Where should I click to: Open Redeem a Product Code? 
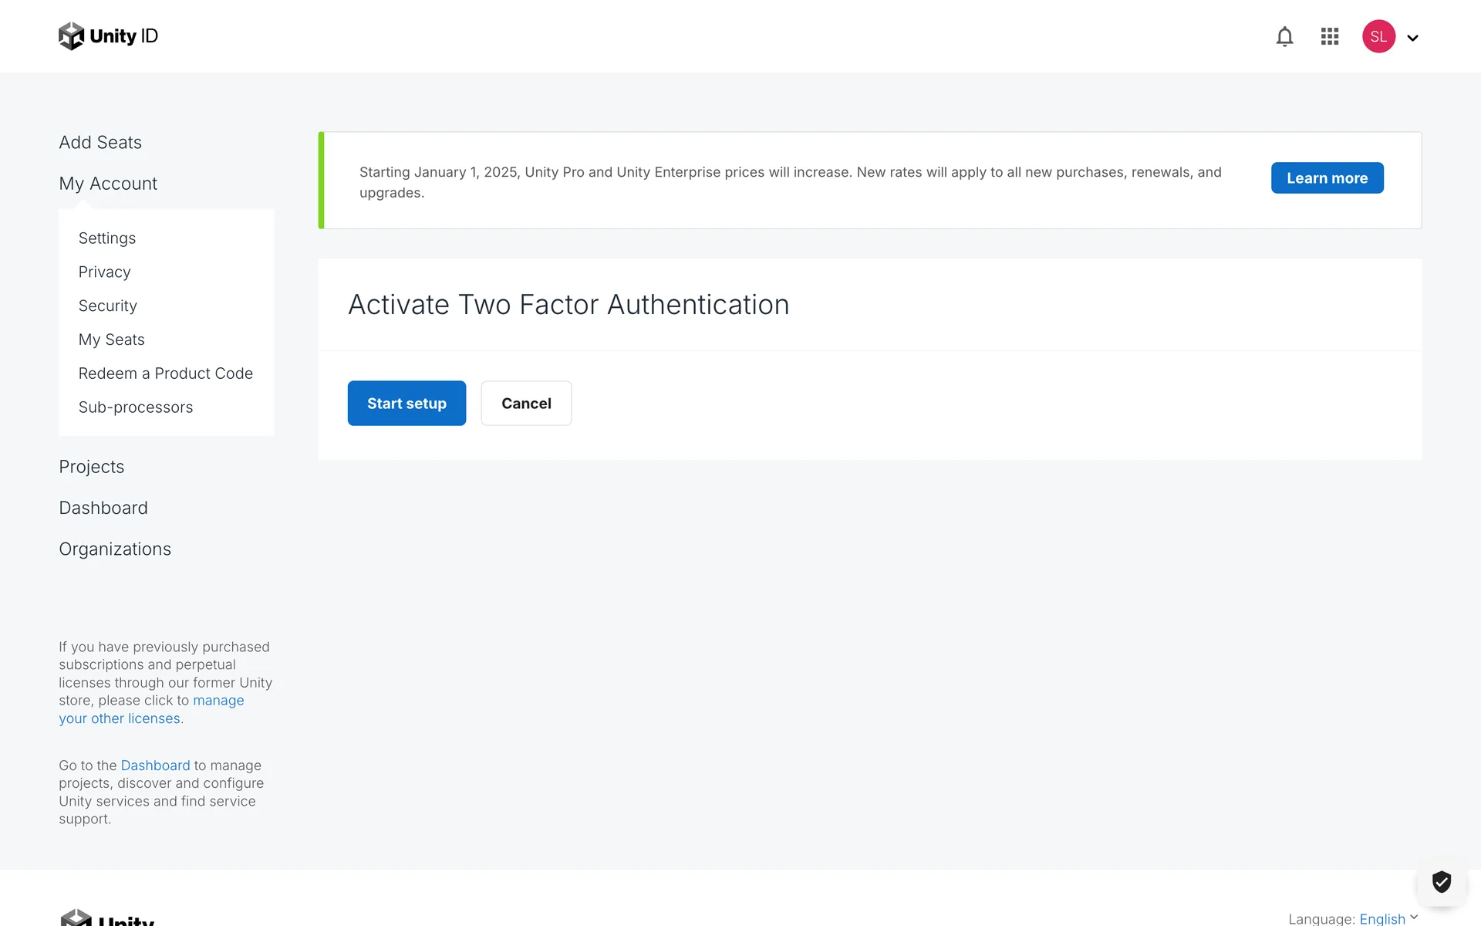[x=165, y=373]
